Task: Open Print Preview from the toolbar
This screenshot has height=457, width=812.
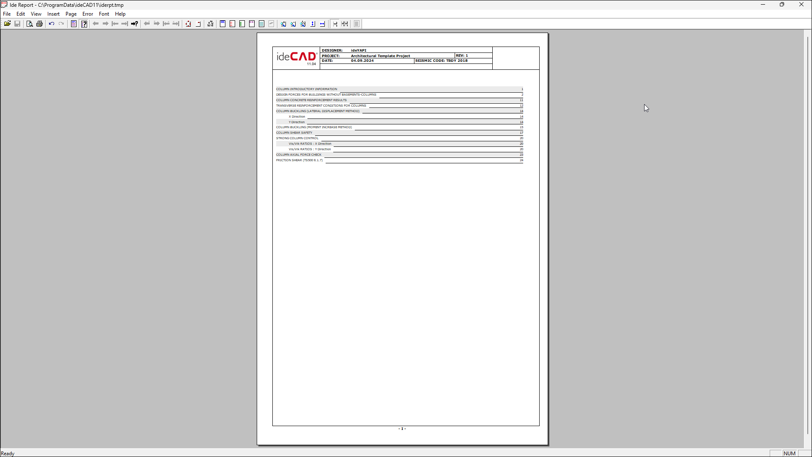Action: [29, 24]
